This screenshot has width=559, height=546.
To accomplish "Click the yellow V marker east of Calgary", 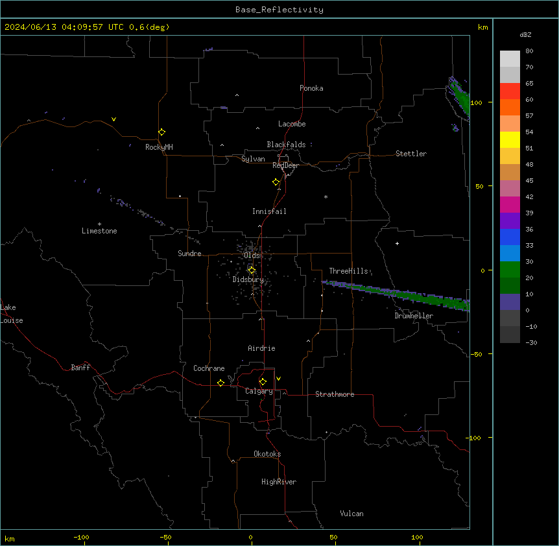I will click(278, 379).
